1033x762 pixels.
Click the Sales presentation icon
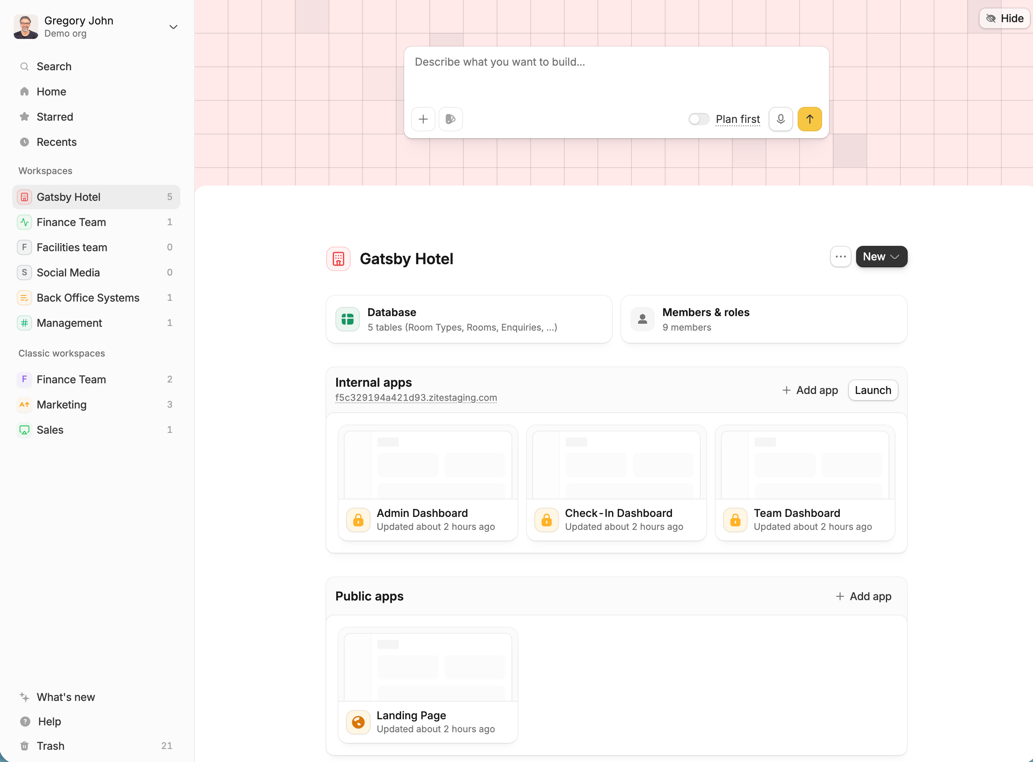(x=24, y=430)
